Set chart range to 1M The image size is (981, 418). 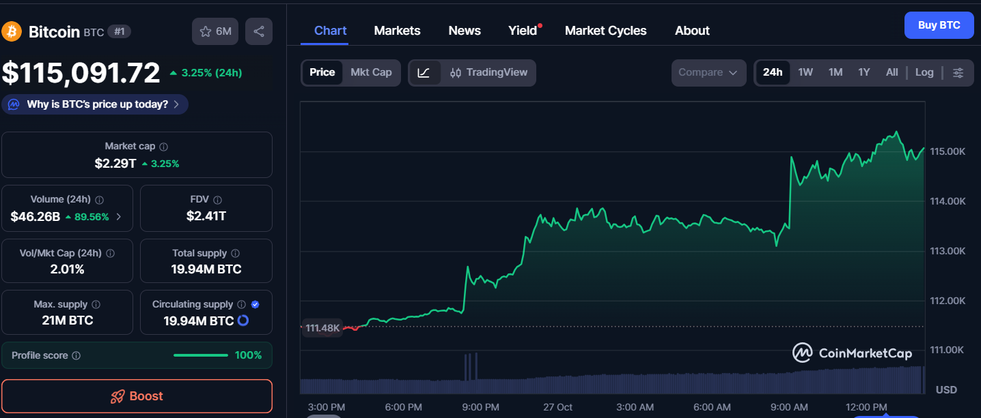(x=835, y=72)
